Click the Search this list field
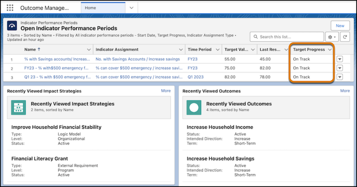 click(287, 37)
